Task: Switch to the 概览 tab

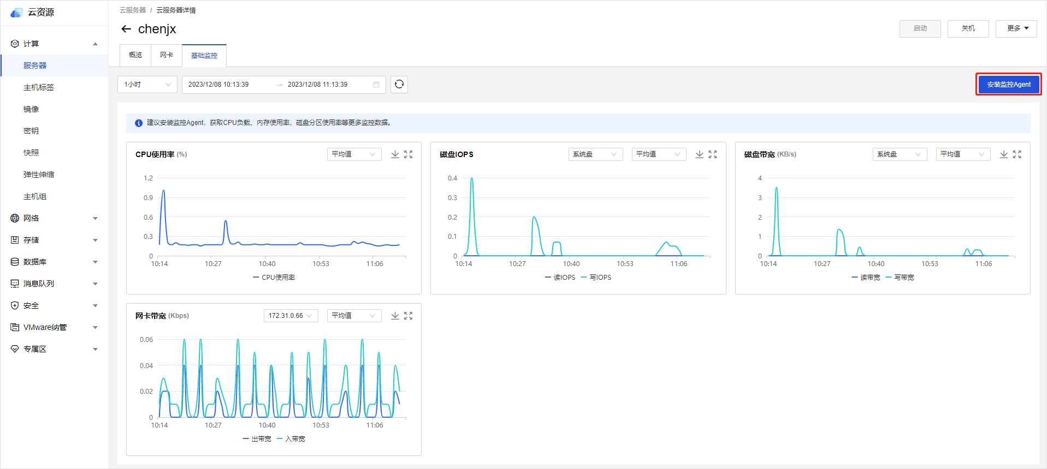Action: 135,55
